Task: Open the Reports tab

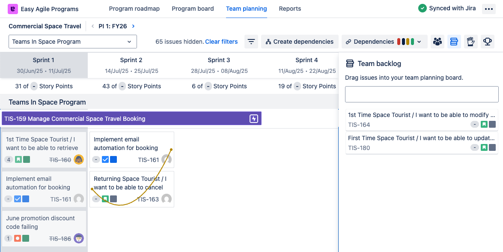Action: click(290, 9)
